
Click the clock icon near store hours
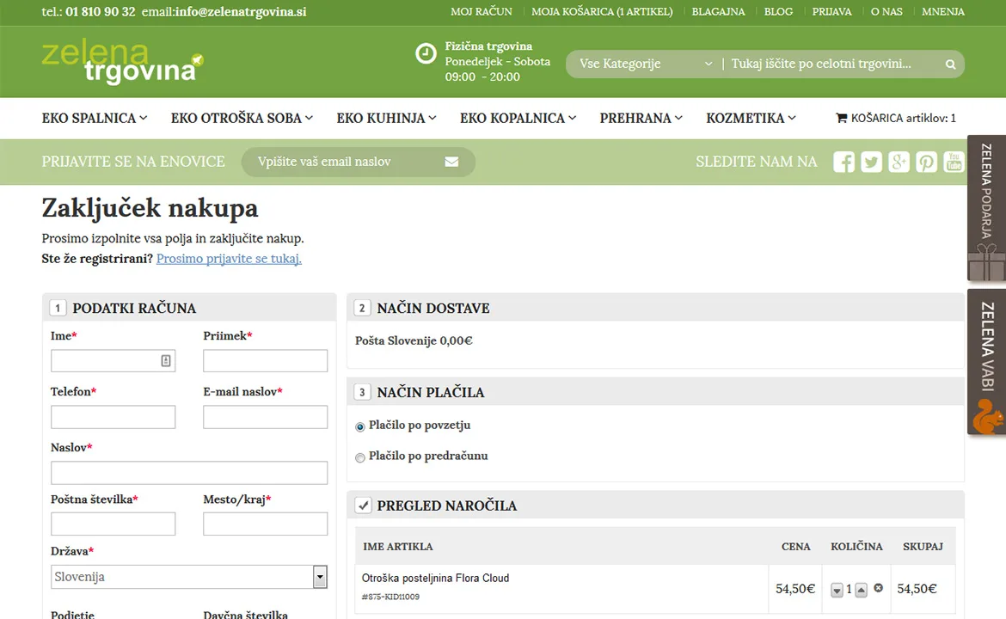426,53
